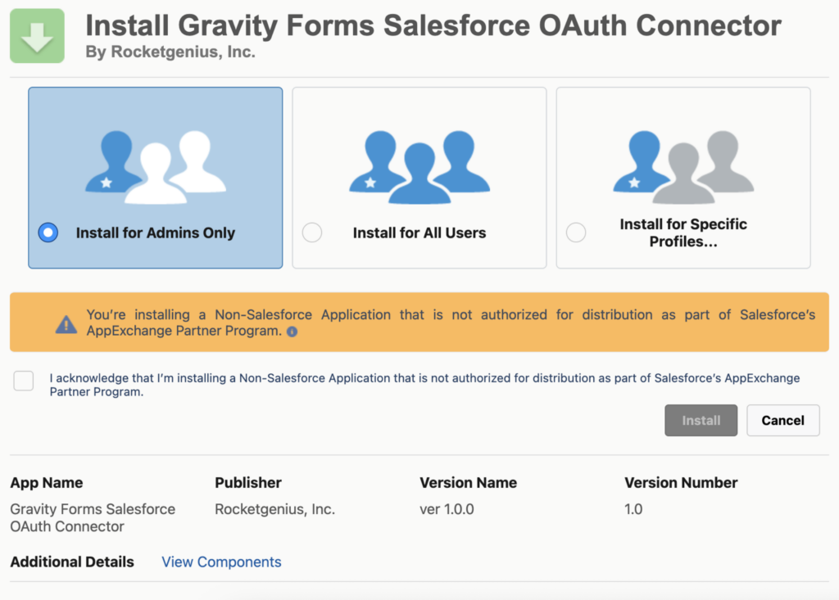Click the Install for Specific Profiles label
Viewport: 839px width, 600px height.
[x=683, y=232]
